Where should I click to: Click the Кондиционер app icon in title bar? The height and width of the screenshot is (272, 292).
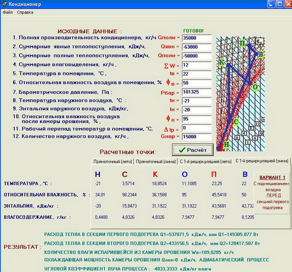pos(4,4)
